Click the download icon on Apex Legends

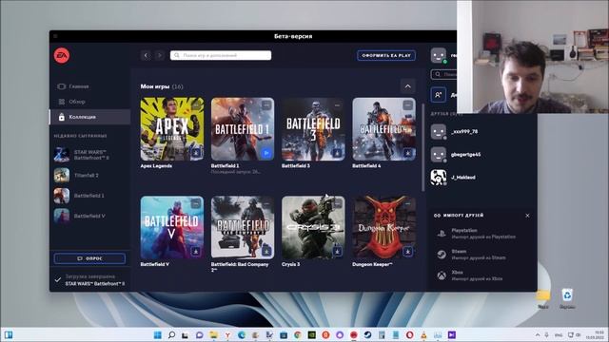[x=196, y=153]
